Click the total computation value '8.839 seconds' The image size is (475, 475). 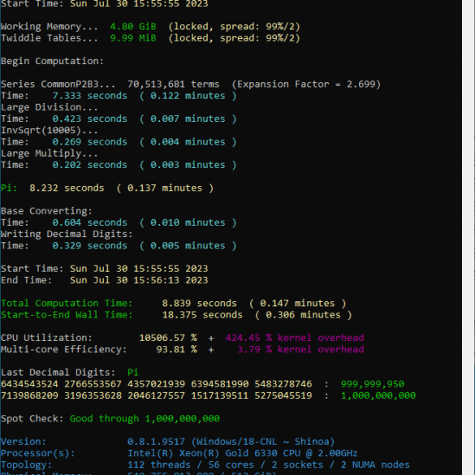pyautogui.click(x=199, y=304)
